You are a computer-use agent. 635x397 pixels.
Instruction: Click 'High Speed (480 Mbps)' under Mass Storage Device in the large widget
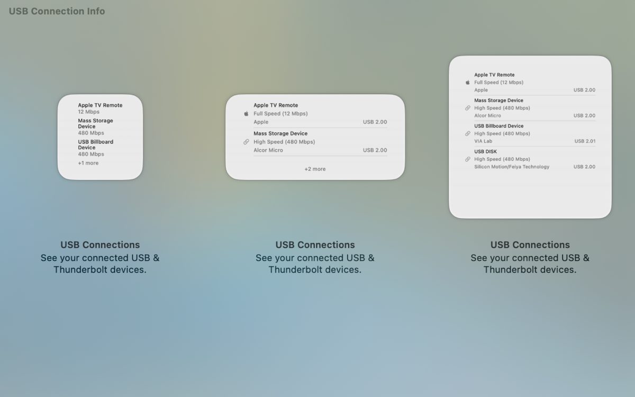[502, 108]
